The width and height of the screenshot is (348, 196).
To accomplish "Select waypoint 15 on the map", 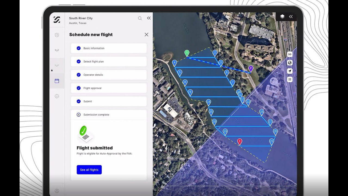I will pyautogui.click(x=211, y=112).
